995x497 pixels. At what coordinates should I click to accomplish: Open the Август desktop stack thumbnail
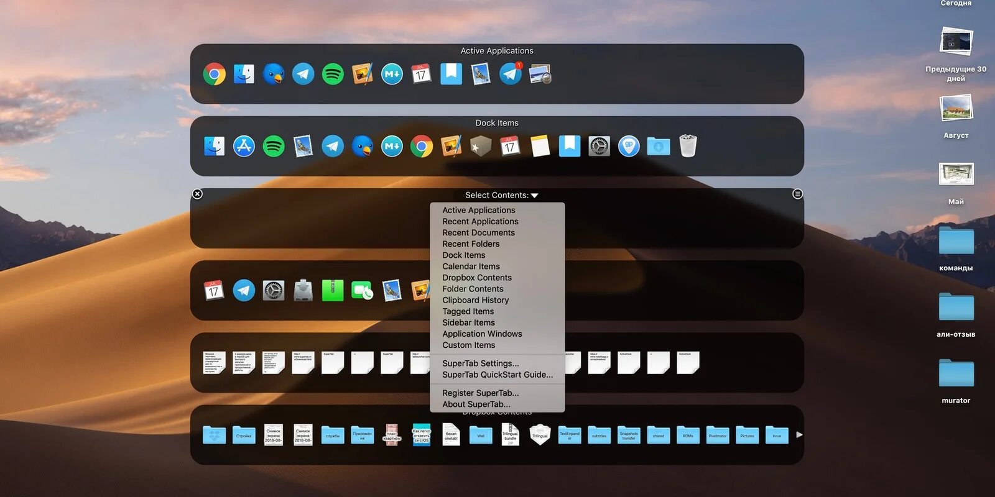point(956,108)
